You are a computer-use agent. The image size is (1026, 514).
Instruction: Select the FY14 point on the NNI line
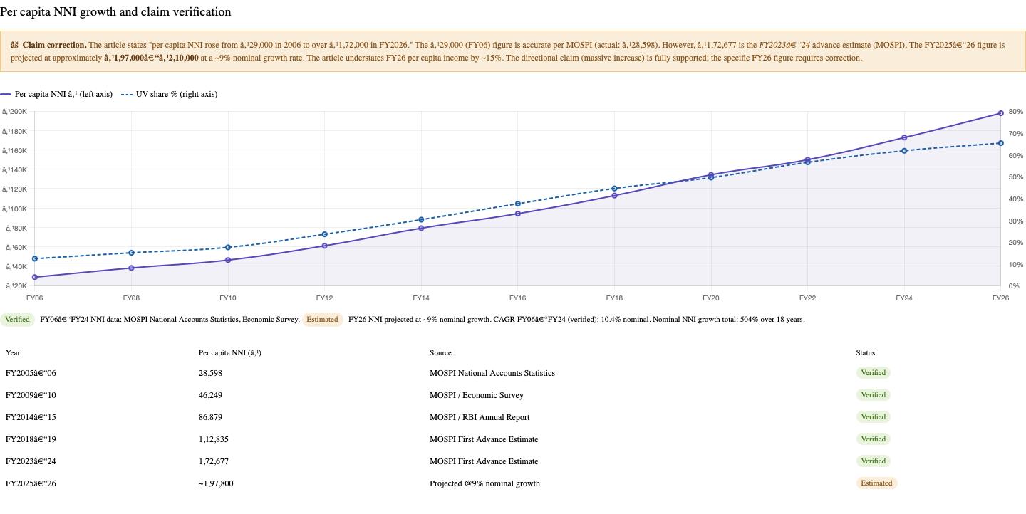[x=421, y=228]
